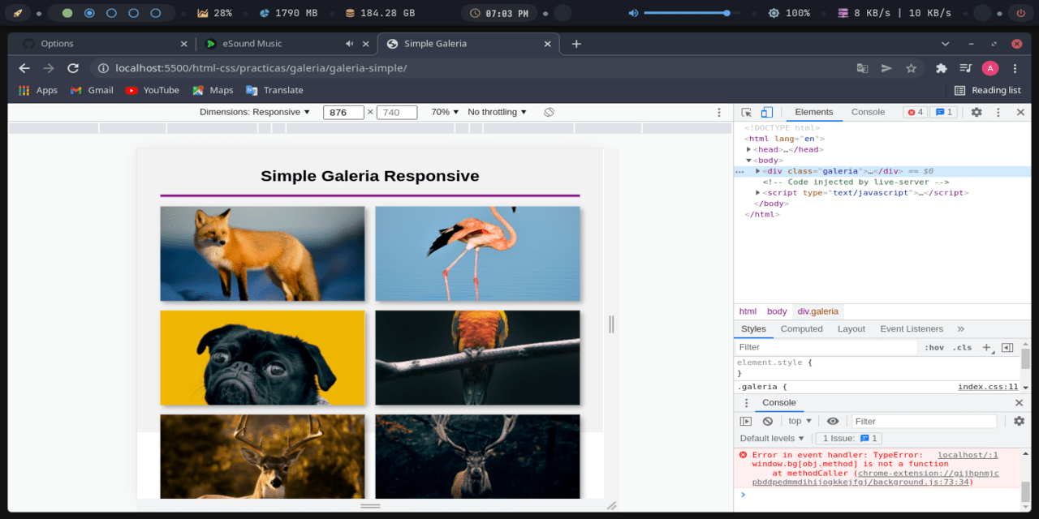This screenshot has width=1039, height=519.
Task: Change zoom using the 70% dropdown
Action: pos(444,112)
